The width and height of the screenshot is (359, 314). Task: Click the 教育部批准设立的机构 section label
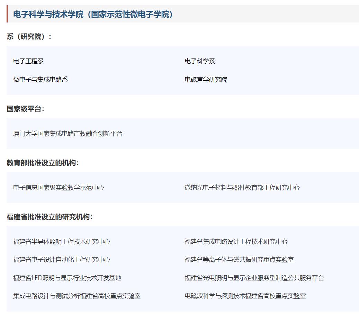43,163
